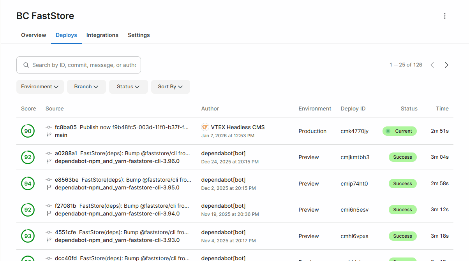Click the search magnifier icon
469x261 pixels.
click(26, 65)
